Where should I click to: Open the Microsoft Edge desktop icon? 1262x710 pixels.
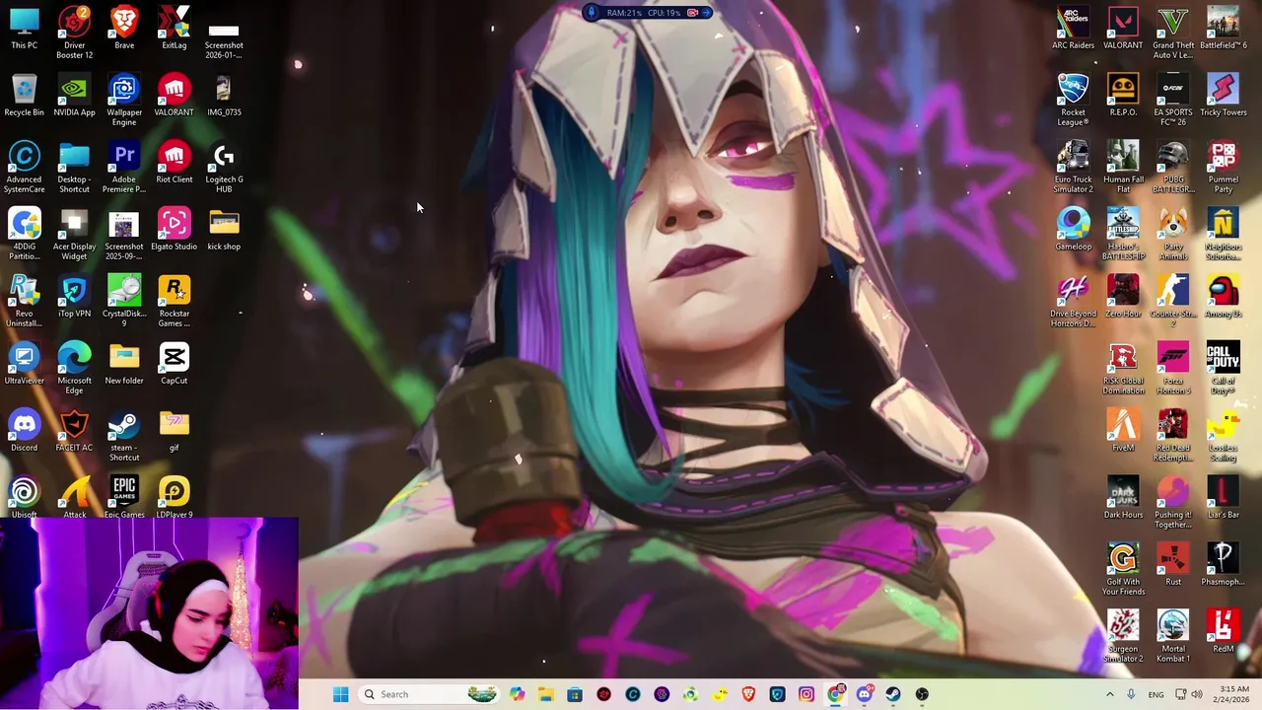pyautogui.click(x=74, y=368)
